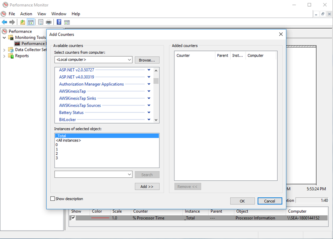
Task: Collapse the Monitoring Tools tree node
Action: (x=5, y=37)
